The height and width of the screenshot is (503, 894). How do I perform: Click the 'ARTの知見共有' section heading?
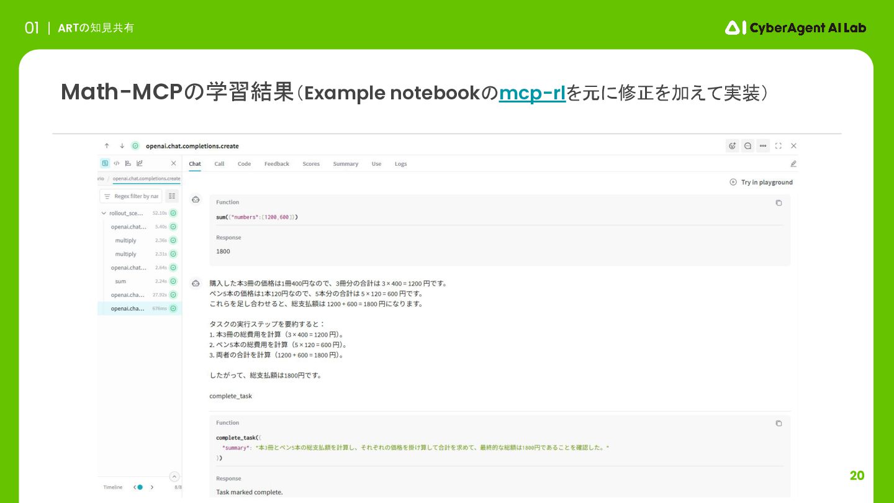tap(96, 28)
